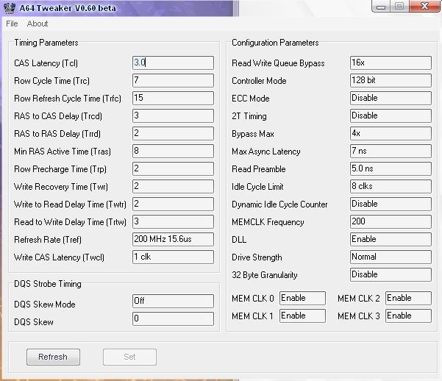The image size is (442, 381).
Task: Click the 'Configuration Parameters' group title
Action: tap(275, 43)
